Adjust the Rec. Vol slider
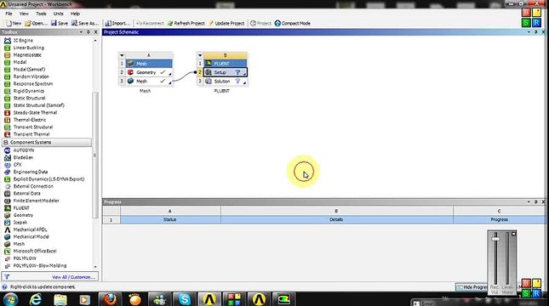The width and height of the screenshot is (549, 306). [x=495, y=239]
